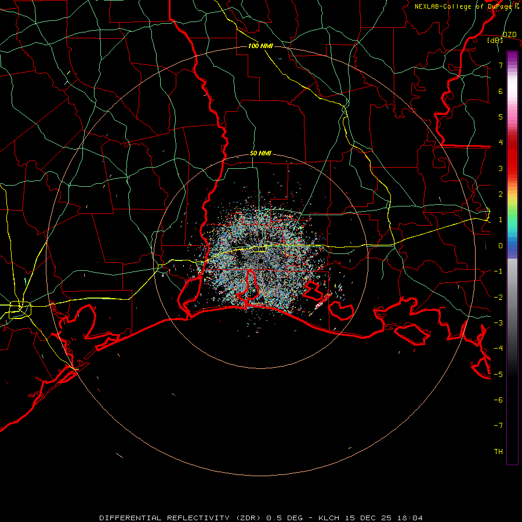This screenshot has height=522, width=522.
Task: Click the "TH" threshold label on the legend
Action: click(498, 451)
